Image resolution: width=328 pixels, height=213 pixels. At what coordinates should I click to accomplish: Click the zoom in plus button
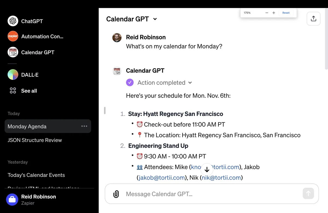(x=274, y=13)
